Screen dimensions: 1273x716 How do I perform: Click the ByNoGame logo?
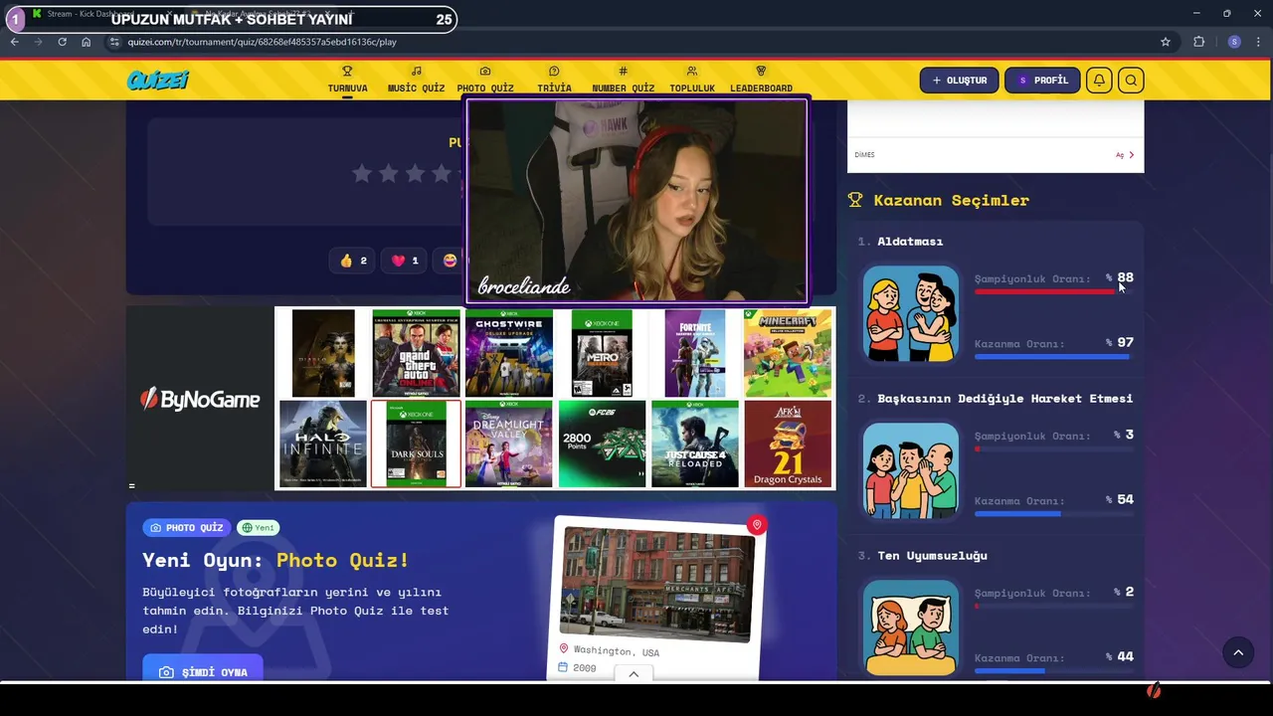click(200, 400)
